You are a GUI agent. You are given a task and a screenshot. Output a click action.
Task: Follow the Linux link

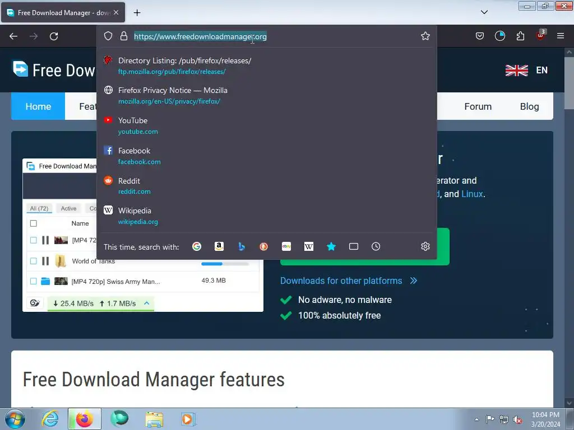[x=472, y=194]
